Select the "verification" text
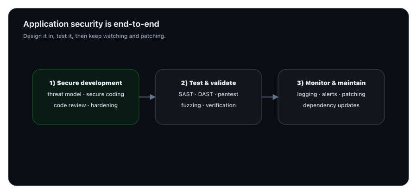This screenshot has height=194, width=417. coord(221,105)
